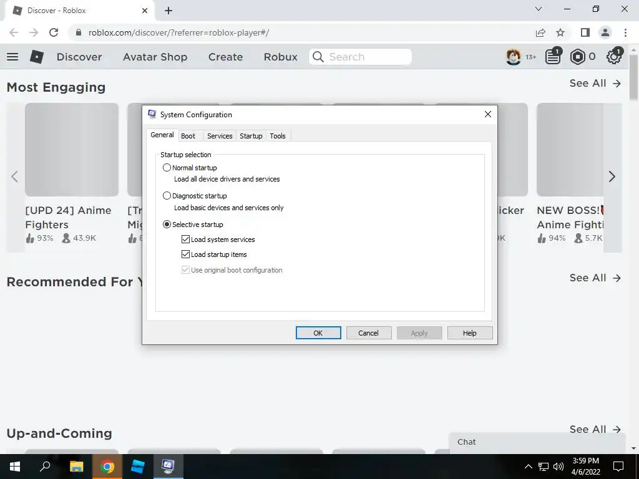Switch to the General tab

pos(162,135)
